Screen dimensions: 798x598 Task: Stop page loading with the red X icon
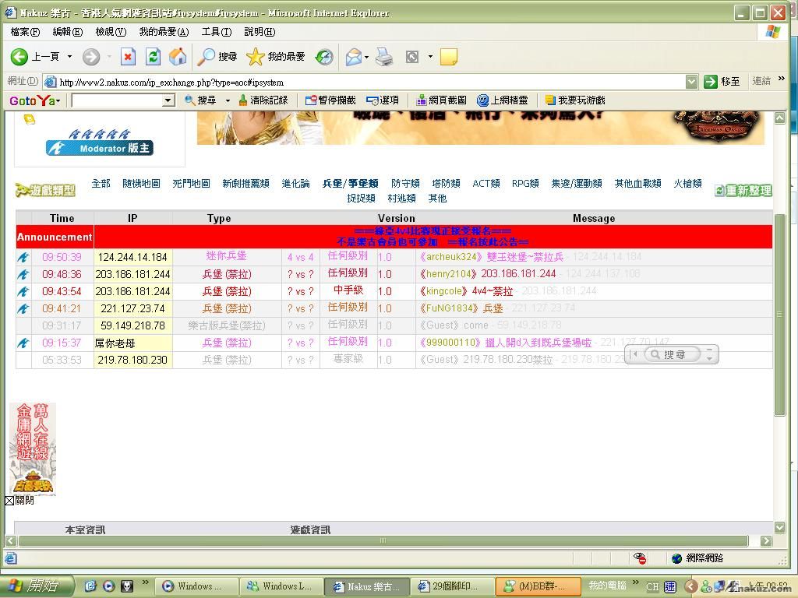129,57
